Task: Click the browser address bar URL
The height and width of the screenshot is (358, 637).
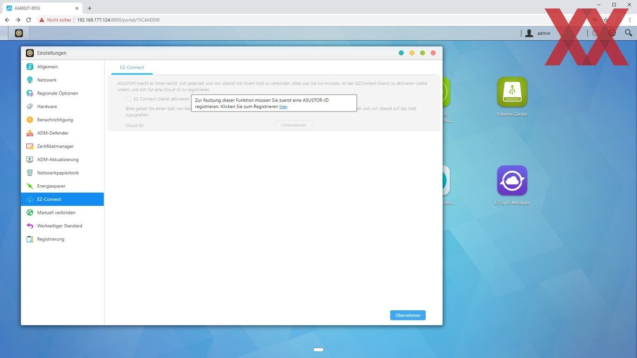Action: pos(118,20)
